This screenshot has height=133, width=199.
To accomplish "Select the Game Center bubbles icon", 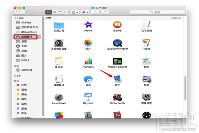I will click(x=59, y=115).
